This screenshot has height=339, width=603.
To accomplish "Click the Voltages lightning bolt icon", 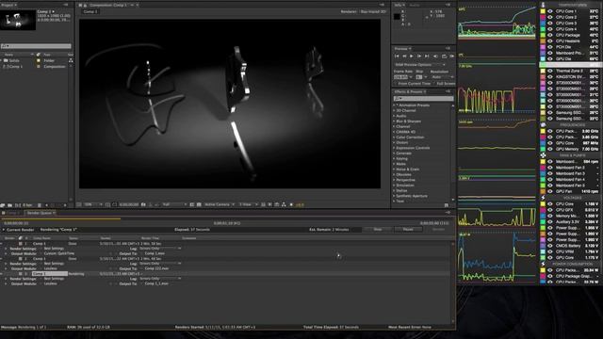I will pos(543,198).
